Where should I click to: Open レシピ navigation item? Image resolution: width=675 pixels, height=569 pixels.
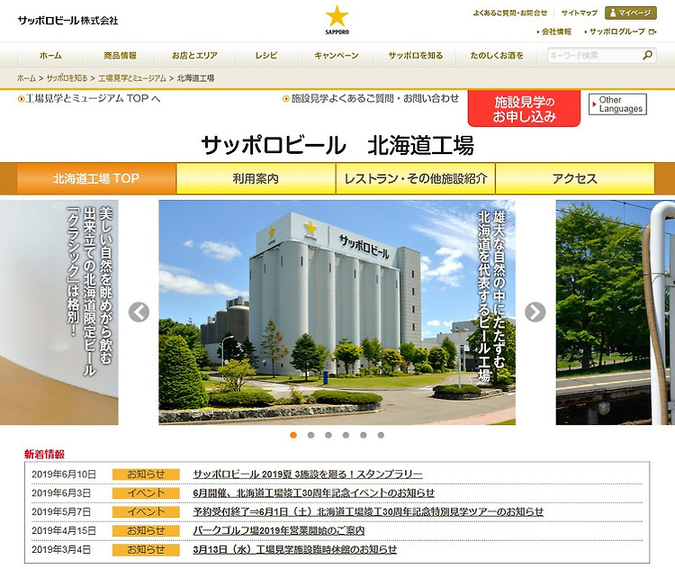[266, 56]
